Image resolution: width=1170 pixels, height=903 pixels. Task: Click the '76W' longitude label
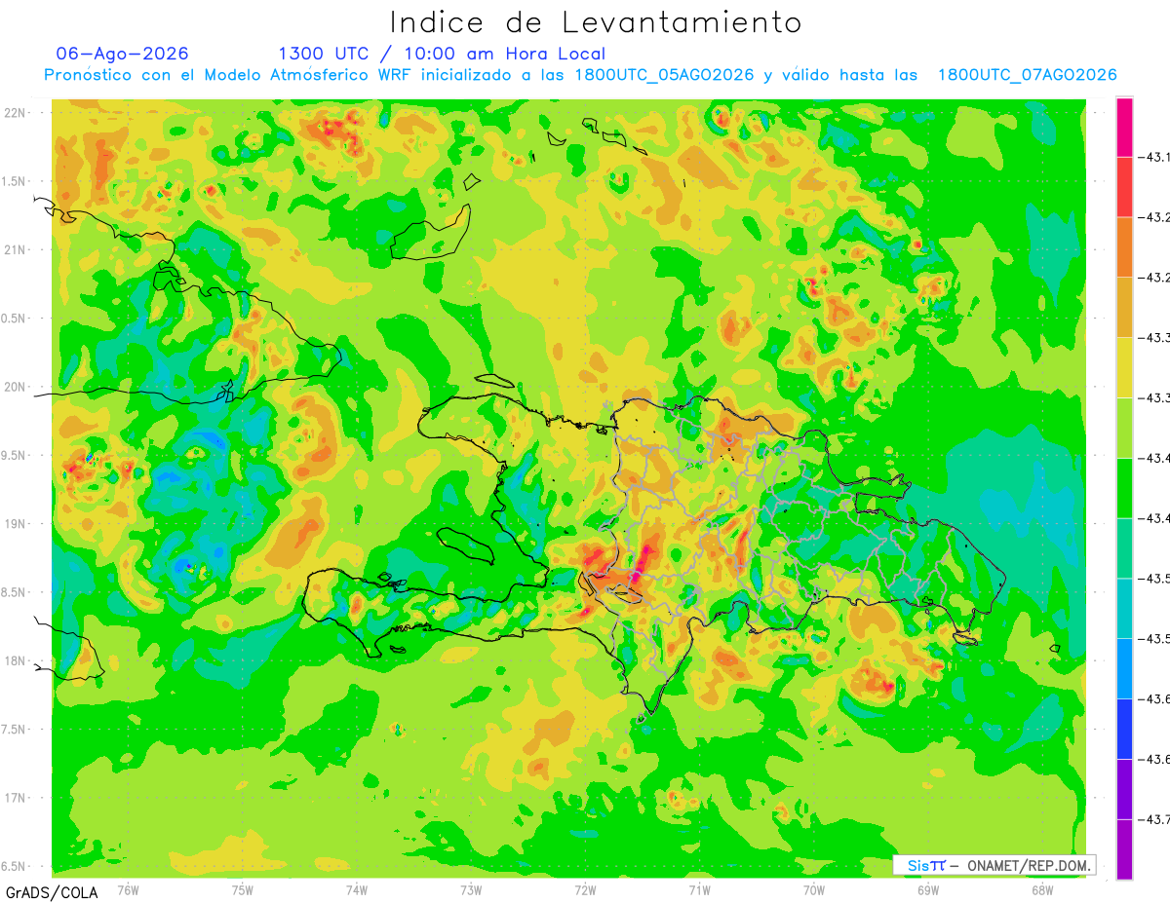coord(128,889)
